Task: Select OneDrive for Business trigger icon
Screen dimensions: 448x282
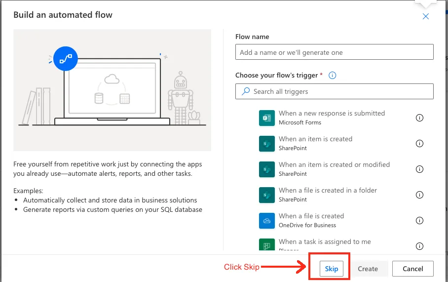Action: (267, 221)
